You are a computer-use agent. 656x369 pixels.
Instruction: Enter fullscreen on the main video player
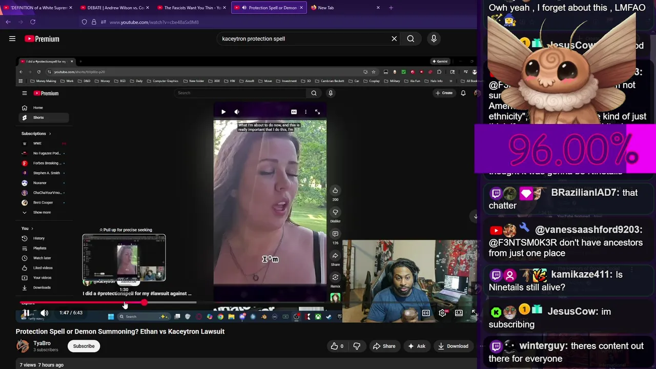pos(474,313)
